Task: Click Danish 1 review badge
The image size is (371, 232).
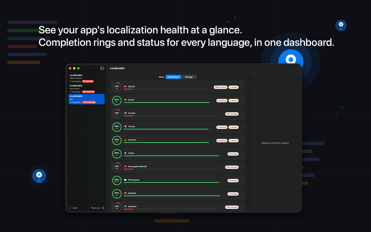Action: coord(234,87)
